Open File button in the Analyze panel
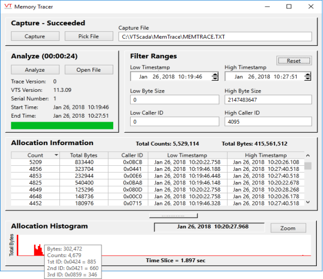Screen dimensions: 323x279 (89, 69)
